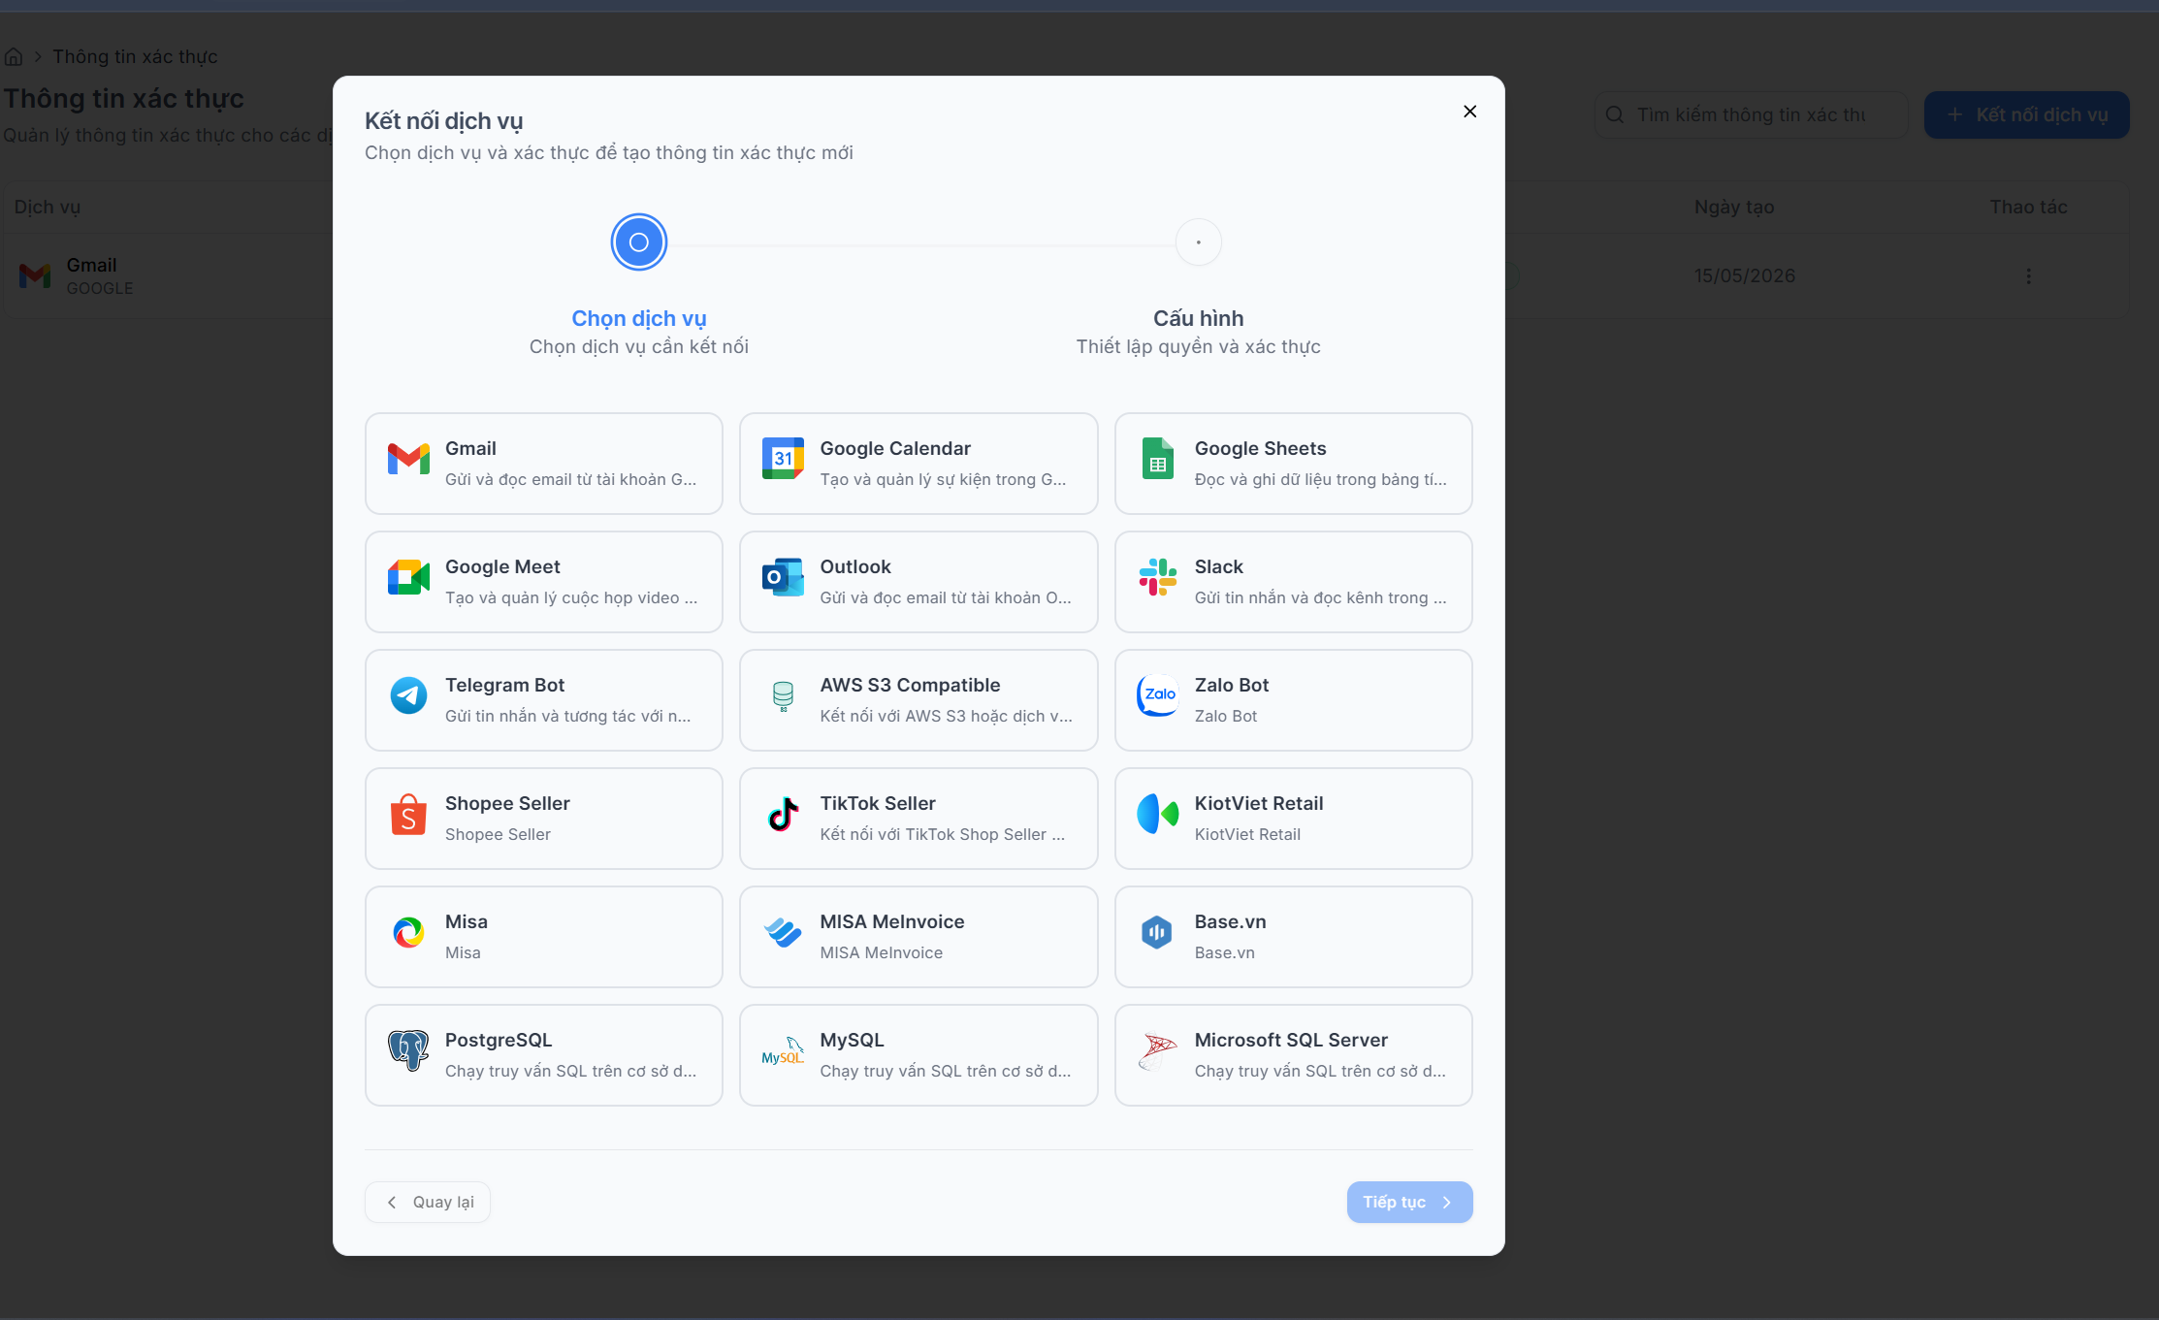Click the MISA MeInvoice logo icon
The width and height of the screenshot is (2159, 1320).
point(783,932)
